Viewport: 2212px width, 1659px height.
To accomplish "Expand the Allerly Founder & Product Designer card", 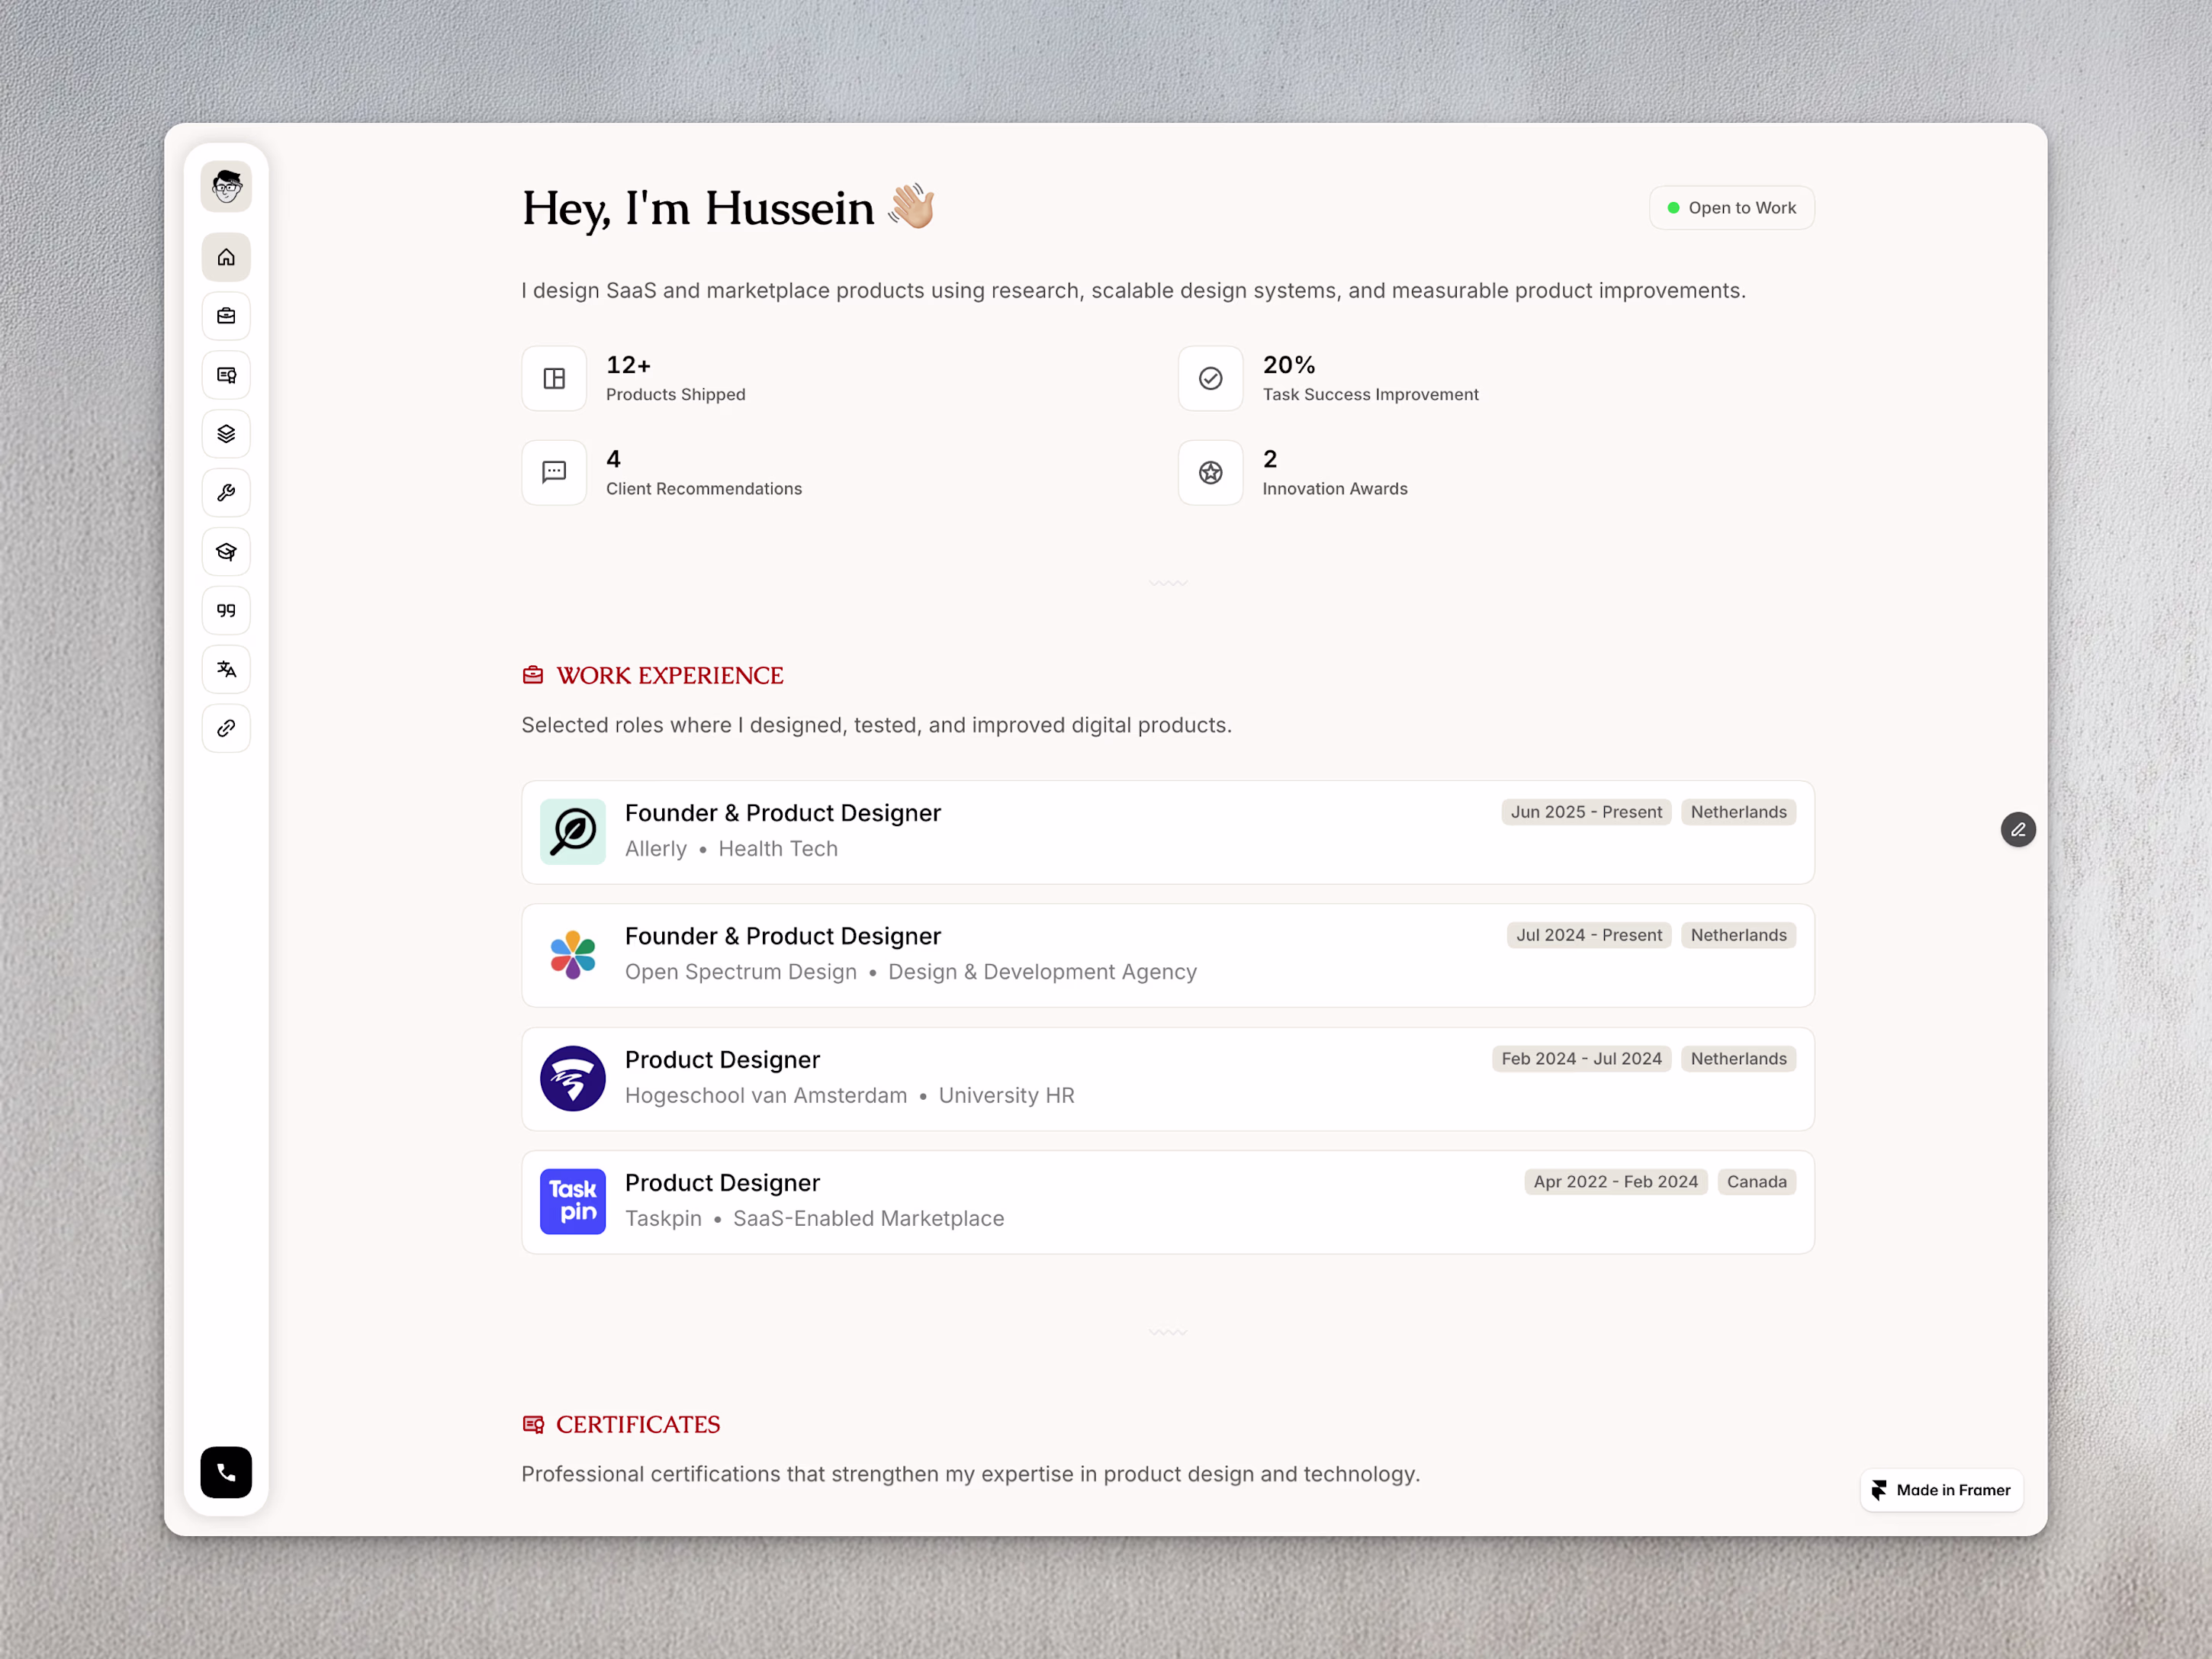I will click(x=1167, y=832).
